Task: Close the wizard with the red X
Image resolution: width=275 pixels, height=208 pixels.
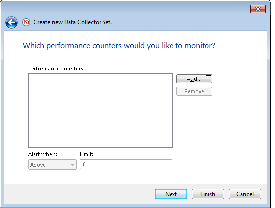Action: click(x=258, y=9)
